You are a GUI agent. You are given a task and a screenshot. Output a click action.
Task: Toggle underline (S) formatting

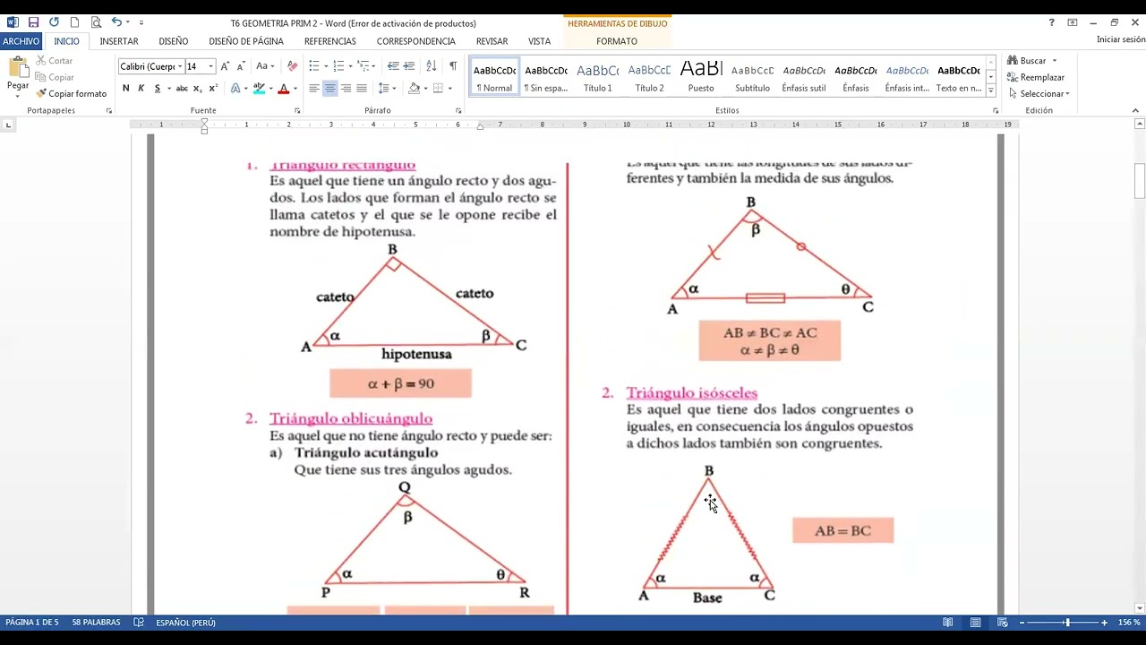158,88
